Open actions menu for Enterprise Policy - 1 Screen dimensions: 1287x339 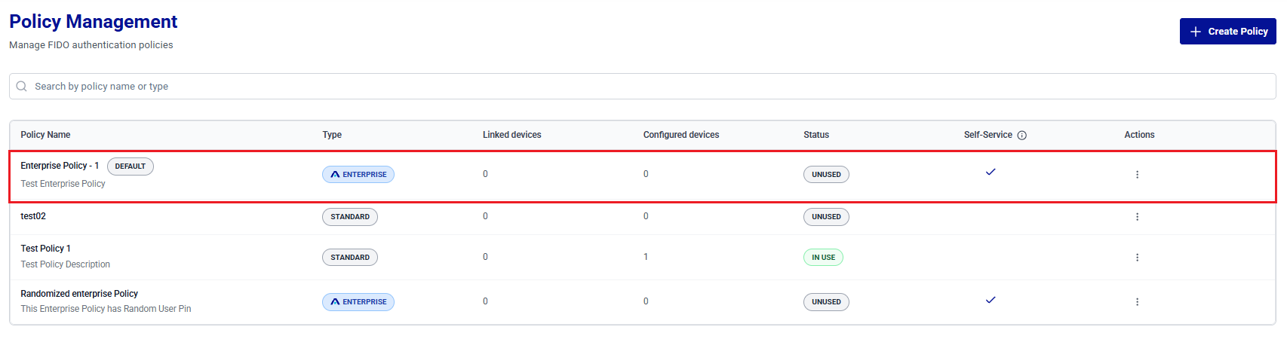click(1137, 175)
